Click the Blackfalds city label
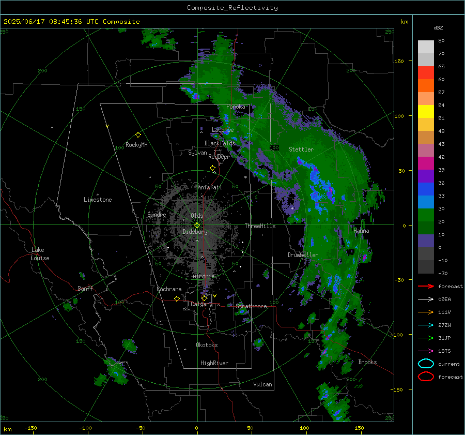The width and height of the screenshot is (465, 435). 220,143
